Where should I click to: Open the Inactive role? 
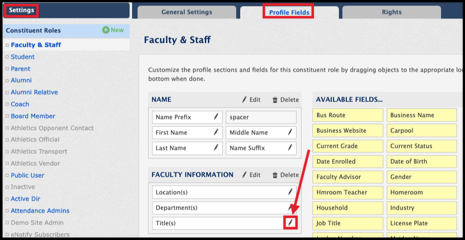tap(23, 187)
